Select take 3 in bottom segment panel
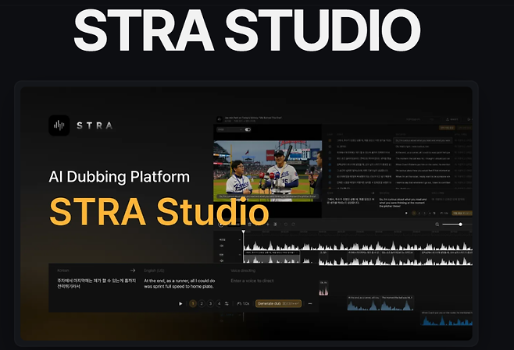514x350 pixels. pos(210,303)
